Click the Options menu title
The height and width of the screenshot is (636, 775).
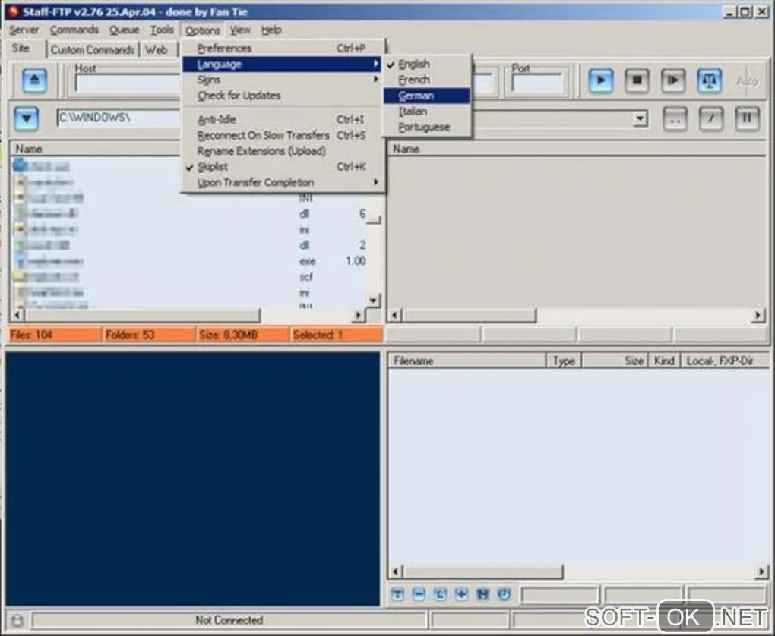pos(203,30)
